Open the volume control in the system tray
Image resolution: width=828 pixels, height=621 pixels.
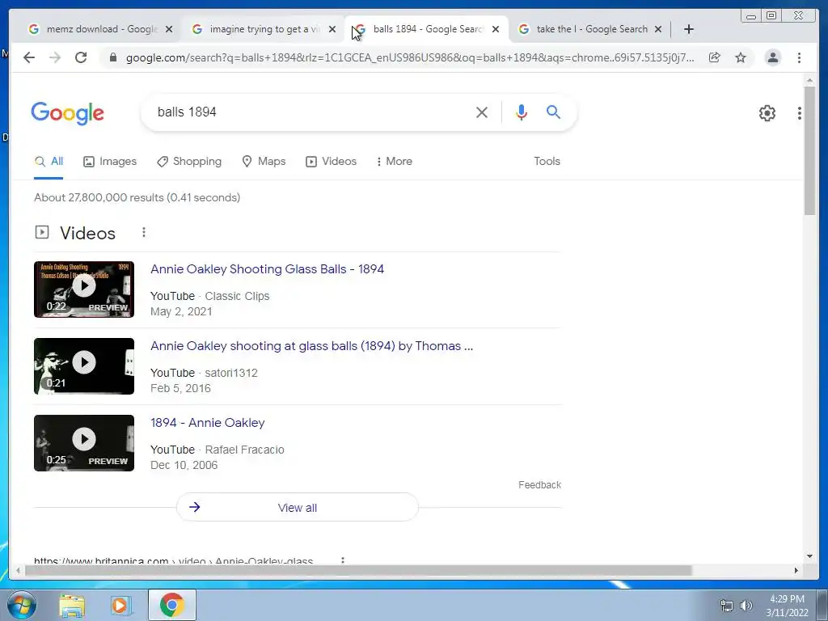tap(746, 606)
